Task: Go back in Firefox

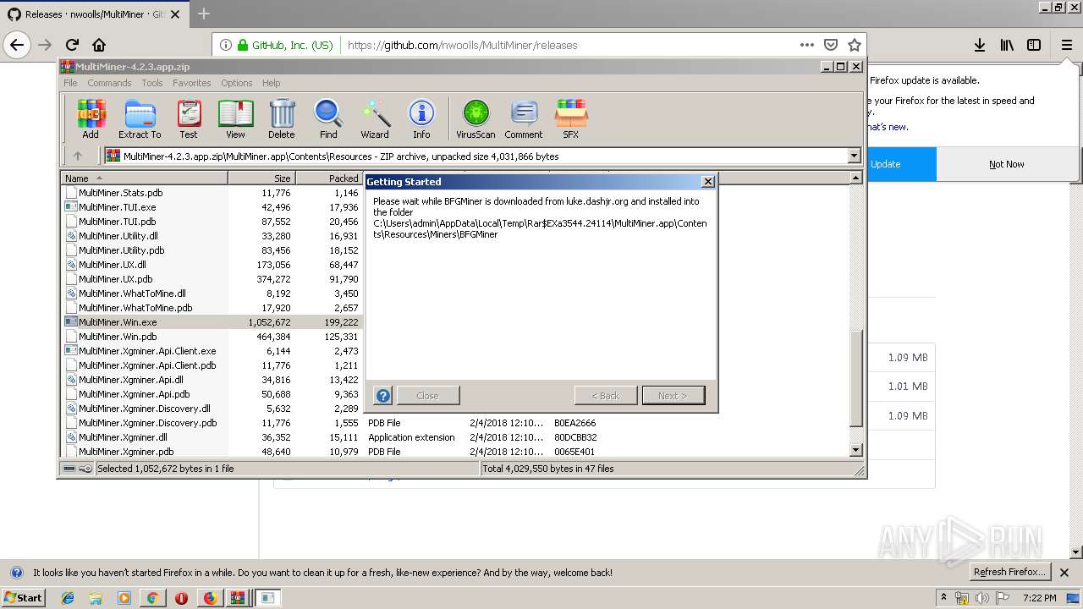Action: tap(17, 45)
